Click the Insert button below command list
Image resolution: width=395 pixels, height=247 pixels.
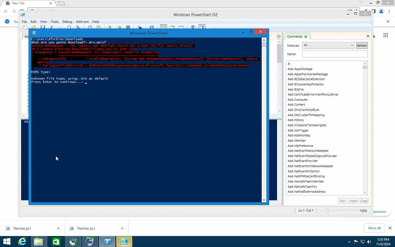coord(353,201)
